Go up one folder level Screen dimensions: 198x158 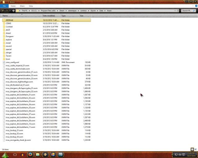click(13, 11)
